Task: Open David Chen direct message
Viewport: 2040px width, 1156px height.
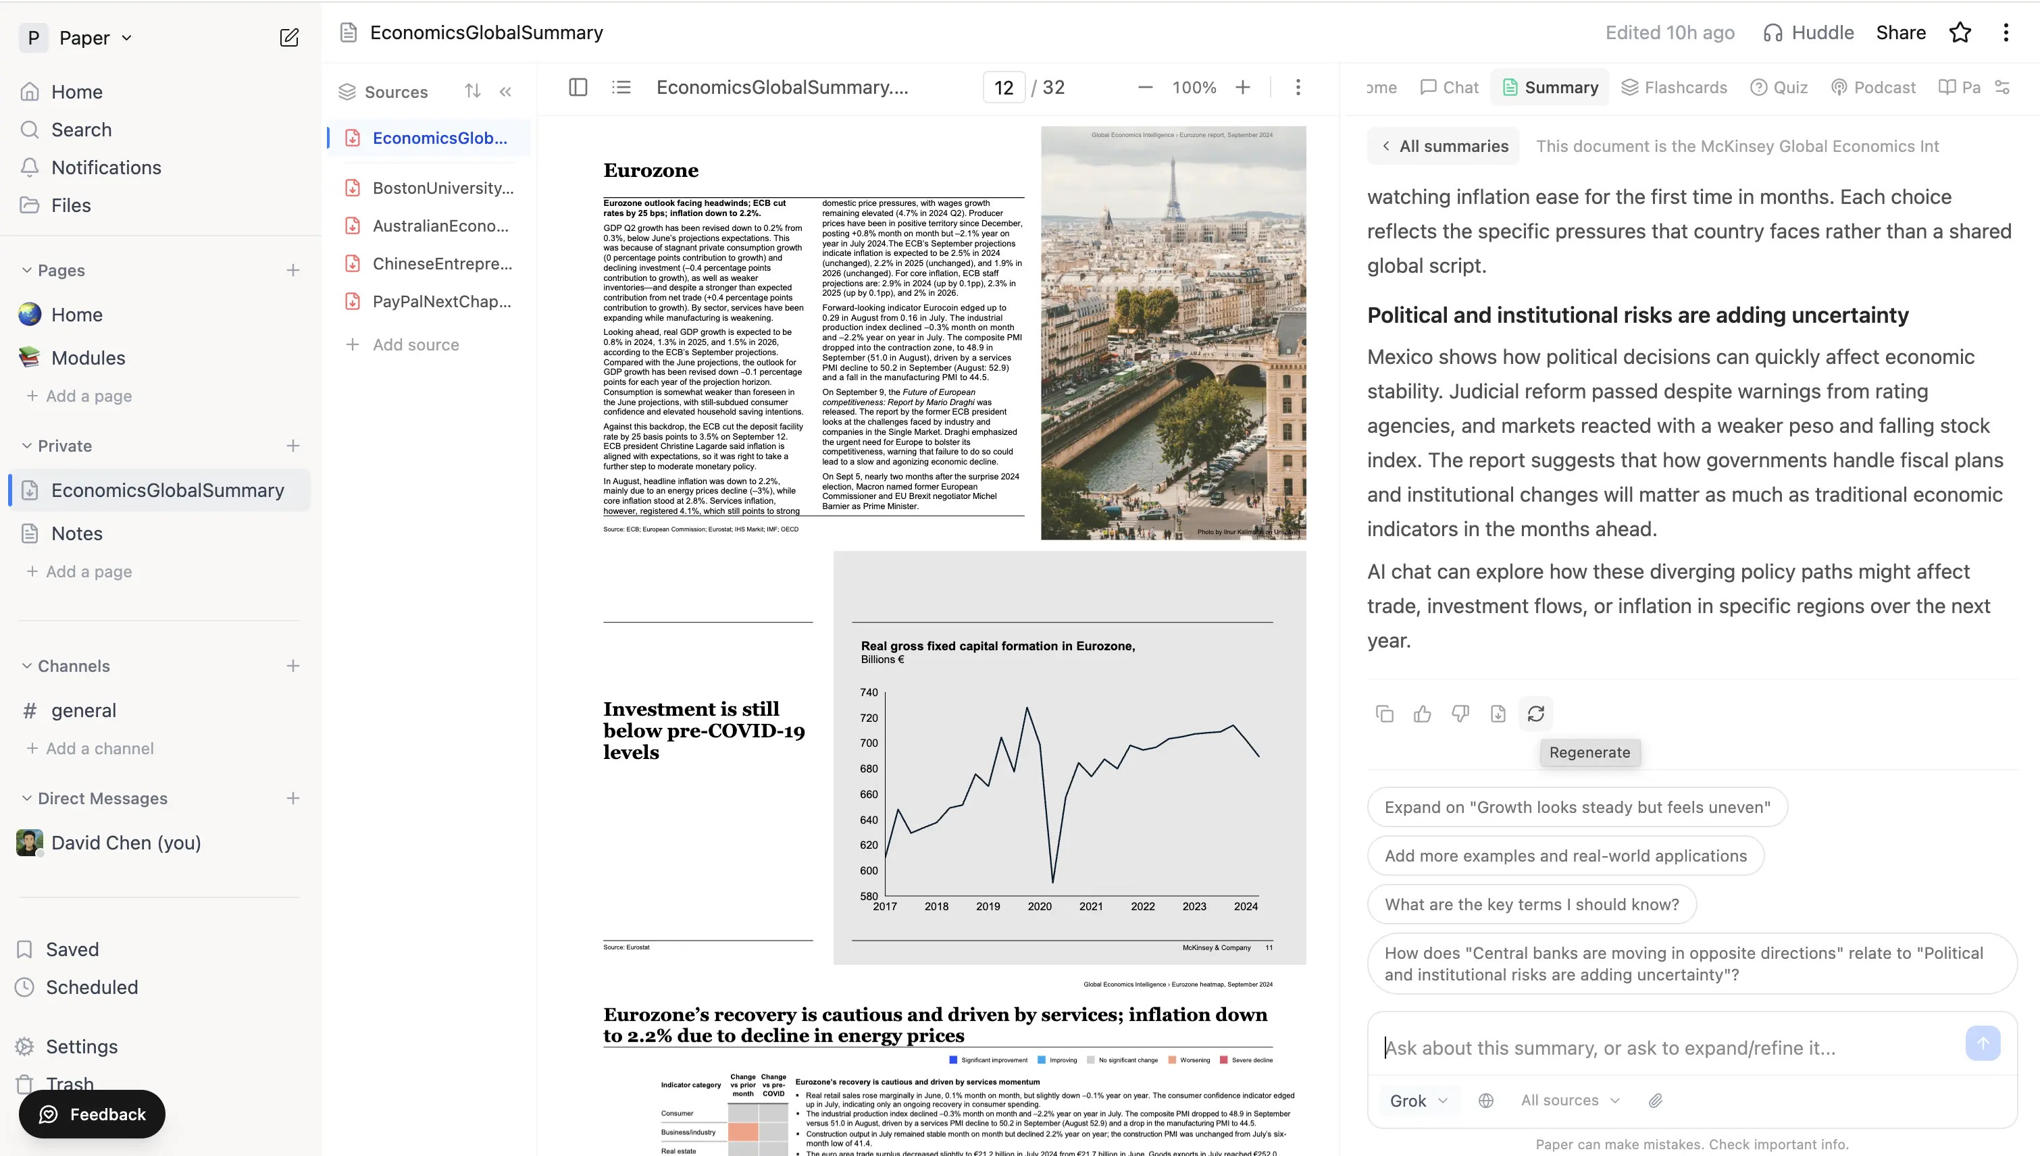Action: 109,843
